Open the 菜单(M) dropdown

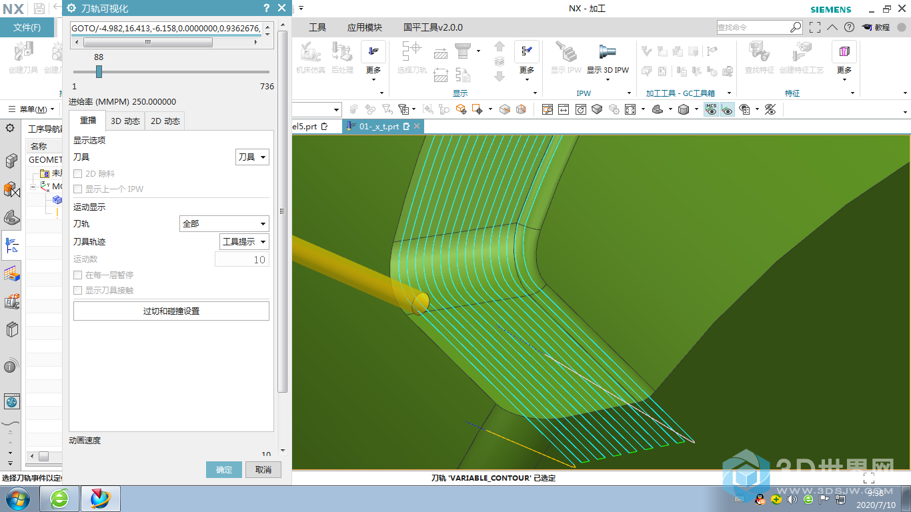click(31, 109)
